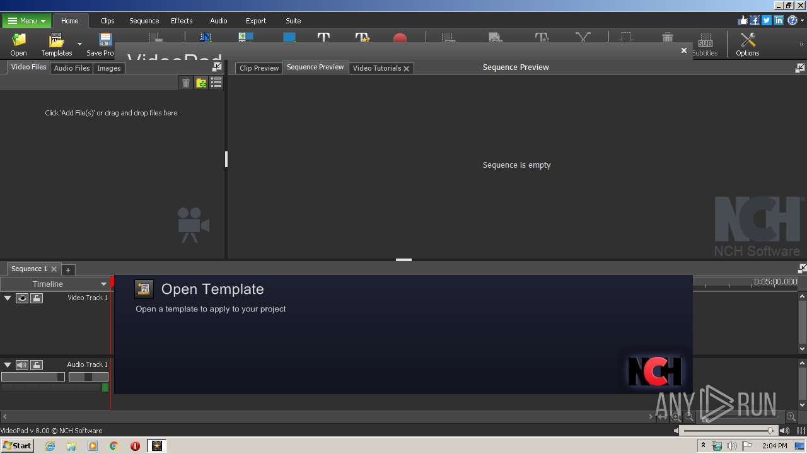807x454 pixels.
Task: Click the timeline scroll-left arrow
Action: pyautogui.click(x=5, y=417)
